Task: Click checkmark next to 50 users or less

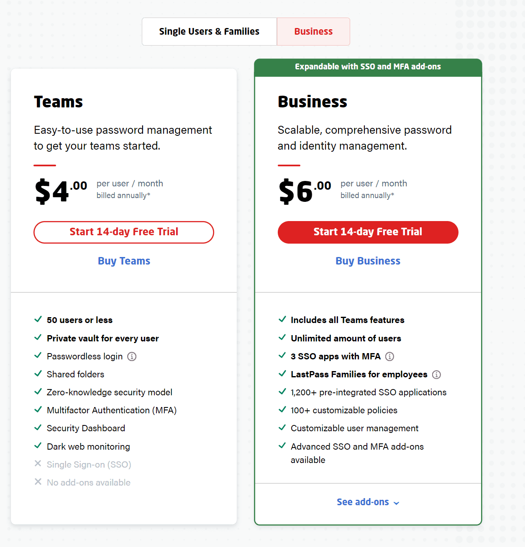Action: click(x=38, y=319)
